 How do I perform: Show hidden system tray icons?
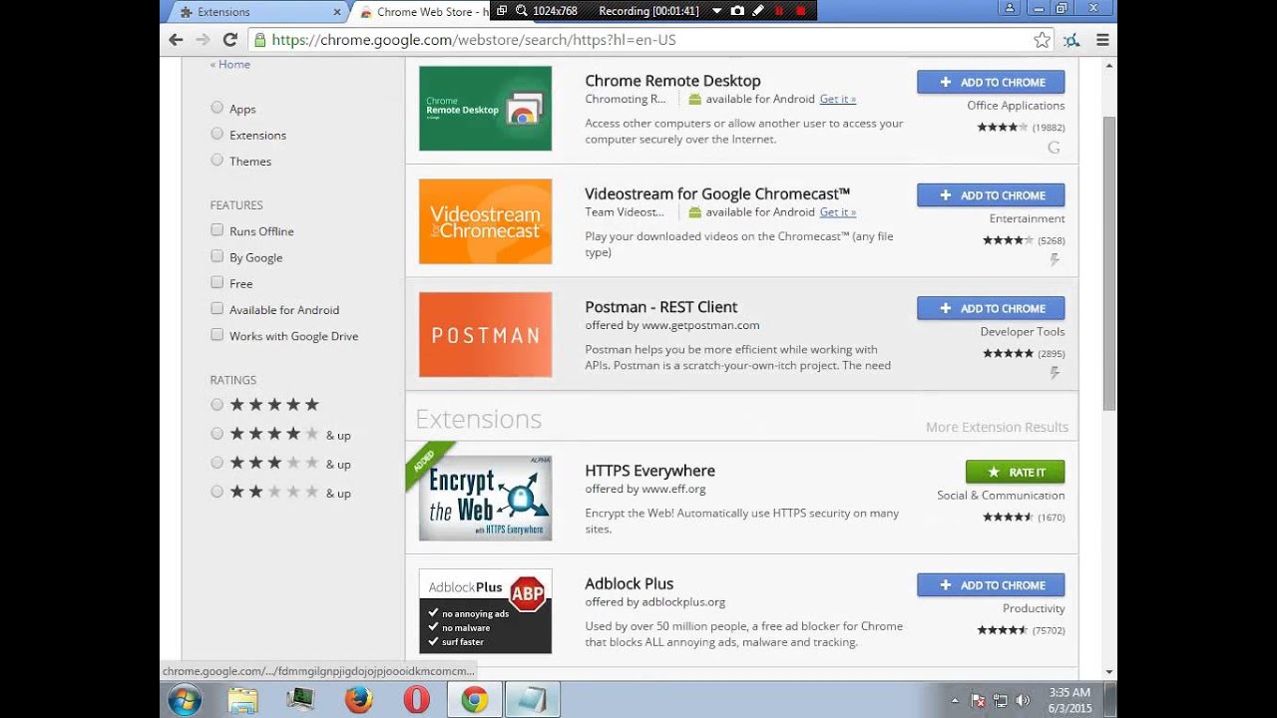955,700
